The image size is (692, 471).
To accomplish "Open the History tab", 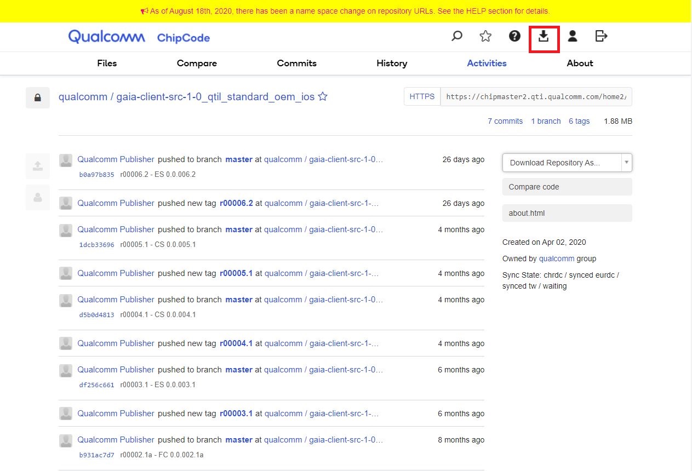I will coord(392,63).
